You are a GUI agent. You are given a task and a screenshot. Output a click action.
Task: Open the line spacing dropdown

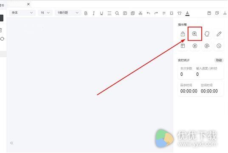point(68,13)
